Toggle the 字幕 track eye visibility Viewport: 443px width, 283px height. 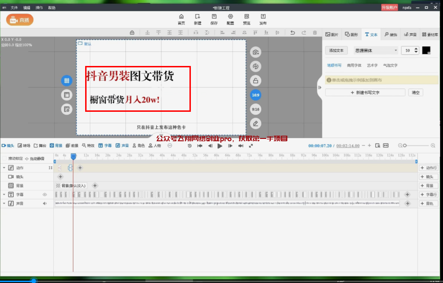(45, 195)
